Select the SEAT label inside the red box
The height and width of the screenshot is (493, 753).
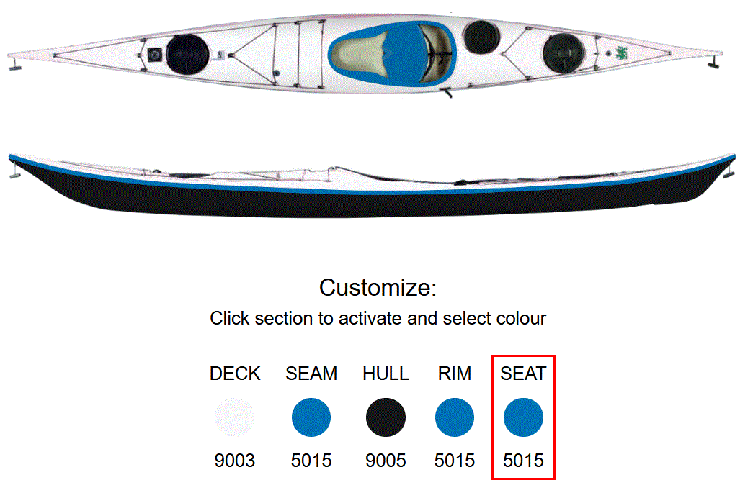pos(524,374)
